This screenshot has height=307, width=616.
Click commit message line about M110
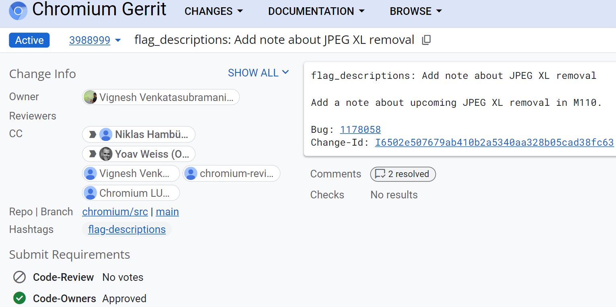pos(456,103)
